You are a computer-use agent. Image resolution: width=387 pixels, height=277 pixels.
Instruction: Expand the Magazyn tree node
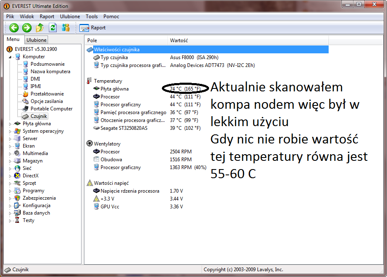(10, 161)
